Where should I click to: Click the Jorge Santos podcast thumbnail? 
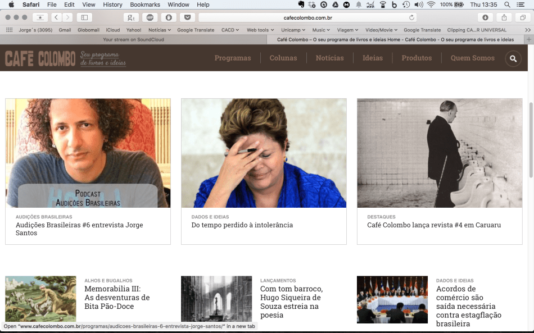click(88, 153)
